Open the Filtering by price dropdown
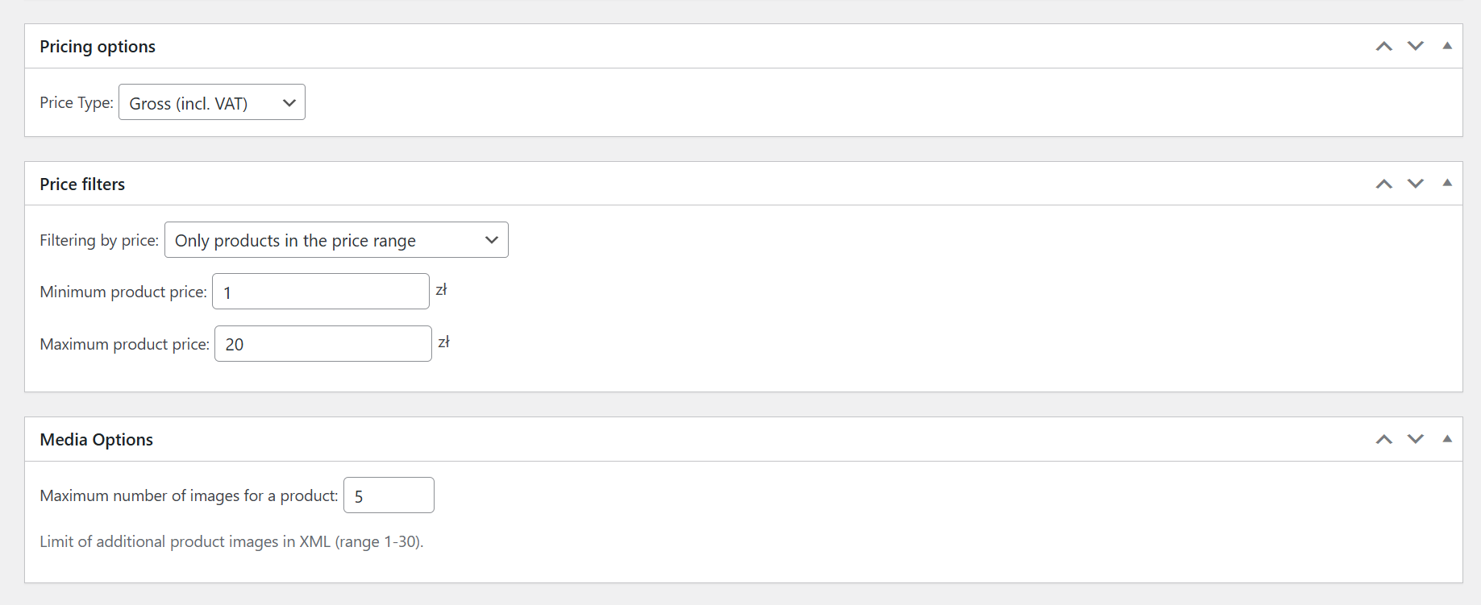The image size is (1481, 605). (336, 240)
